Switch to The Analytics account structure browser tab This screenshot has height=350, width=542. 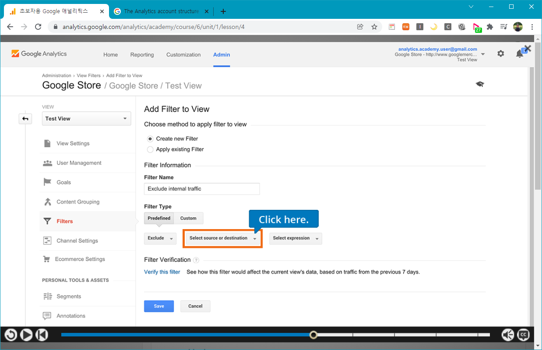162,11
